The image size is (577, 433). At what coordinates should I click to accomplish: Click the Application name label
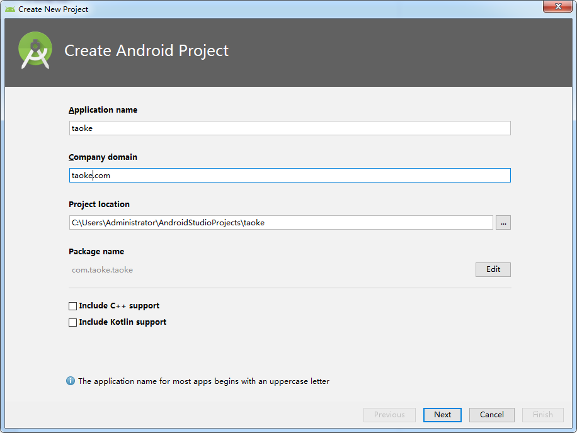pos(103,110)
